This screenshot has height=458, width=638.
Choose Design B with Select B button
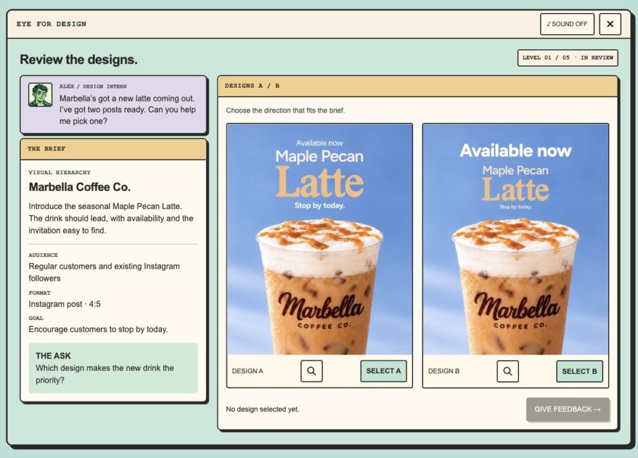579,371
